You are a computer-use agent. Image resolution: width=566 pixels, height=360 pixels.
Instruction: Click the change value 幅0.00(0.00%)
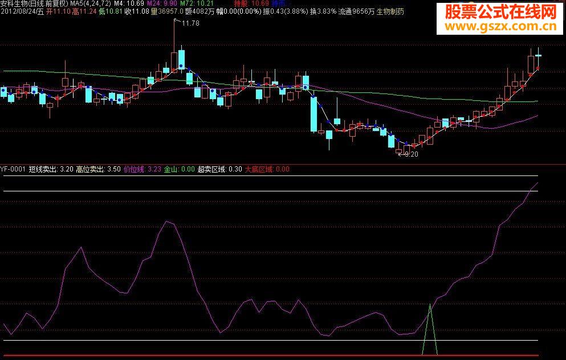point(239,11)
